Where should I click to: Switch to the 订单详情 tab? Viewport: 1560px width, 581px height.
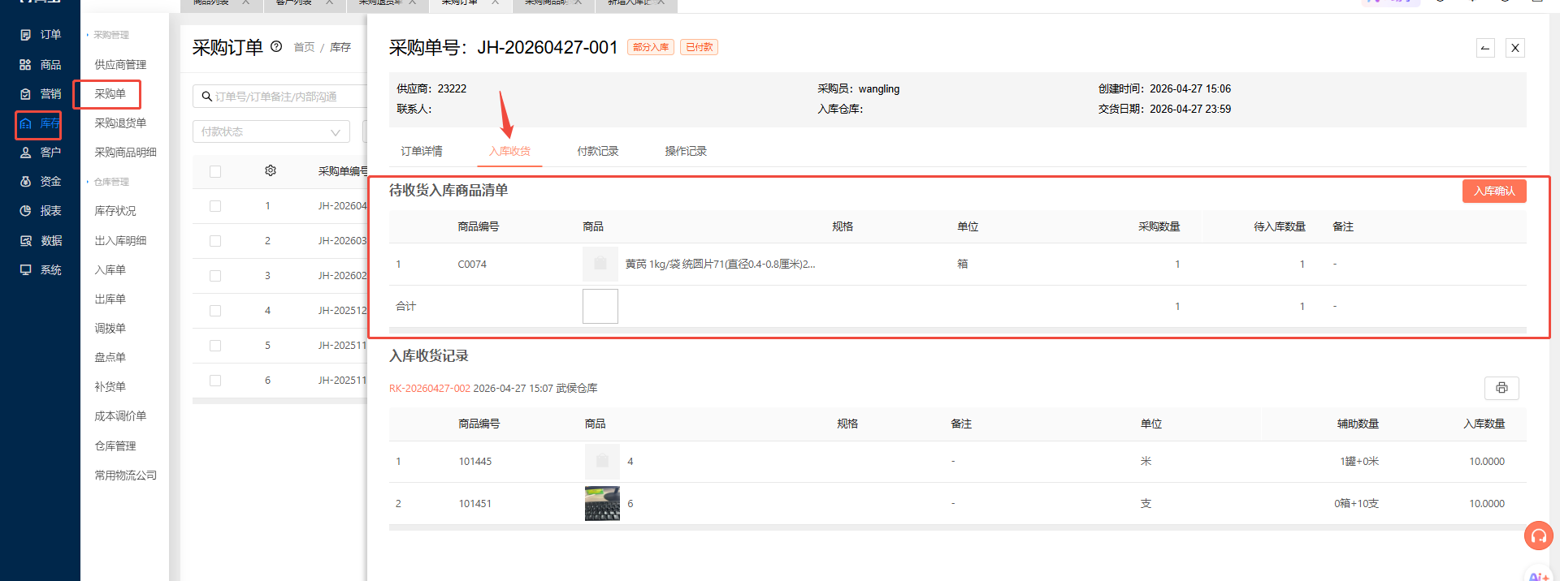tap(422, 151)
